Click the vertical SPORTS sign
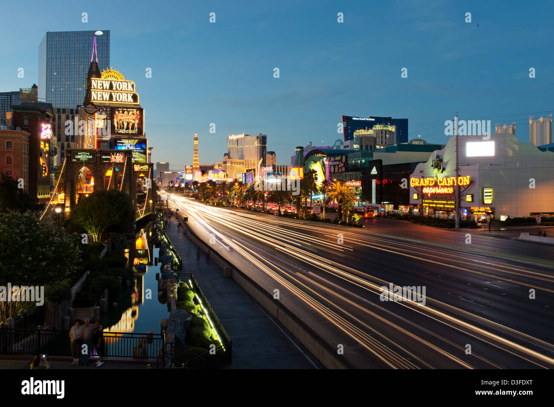The height and width of the screenshot is (407, 554). point(91,131)
